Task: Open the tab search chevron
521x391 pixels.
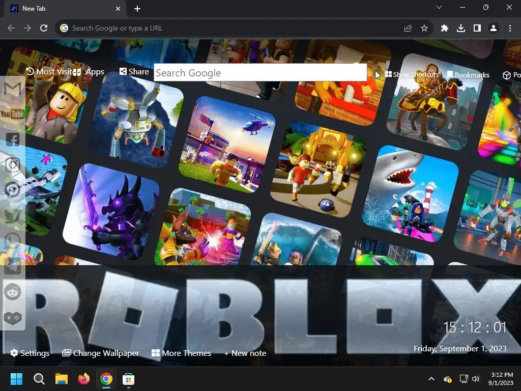Action: 439,7
